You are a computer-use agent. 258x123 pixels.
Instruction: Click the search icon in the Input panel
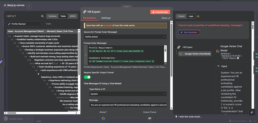coord(42,16)
